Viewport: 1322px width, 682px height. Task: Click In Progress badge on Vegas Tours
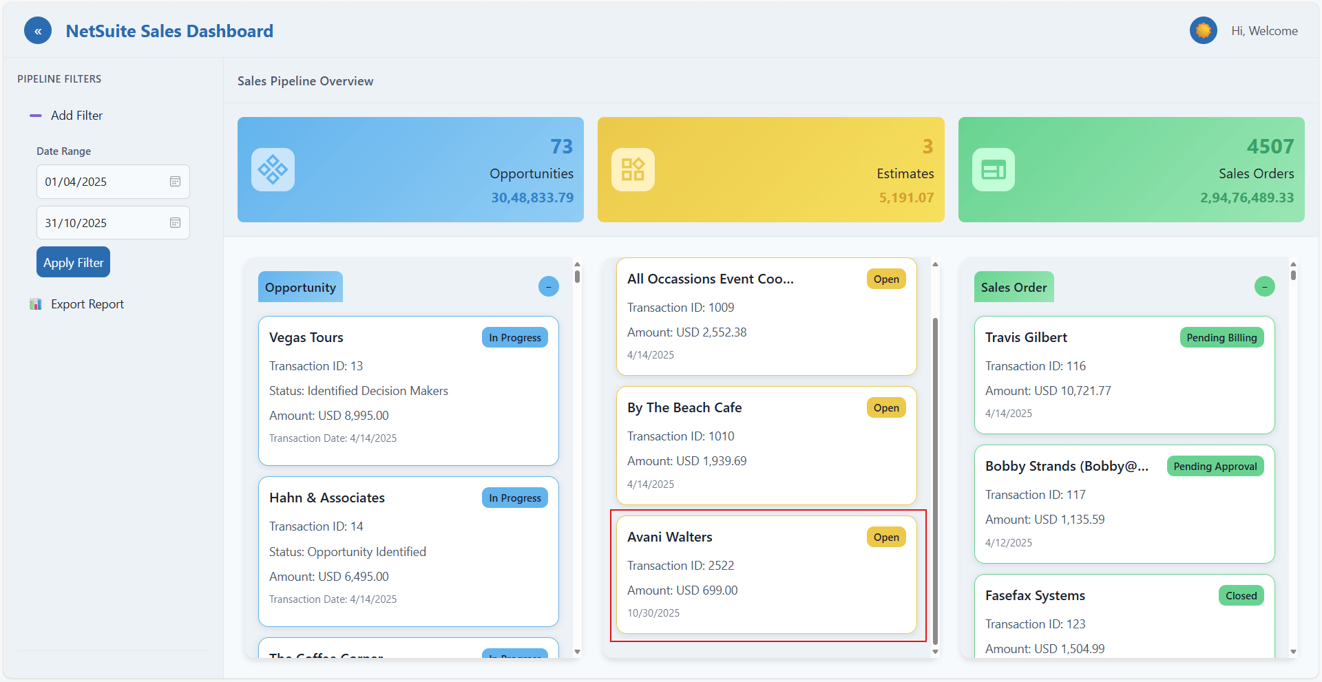click(514, 338)
